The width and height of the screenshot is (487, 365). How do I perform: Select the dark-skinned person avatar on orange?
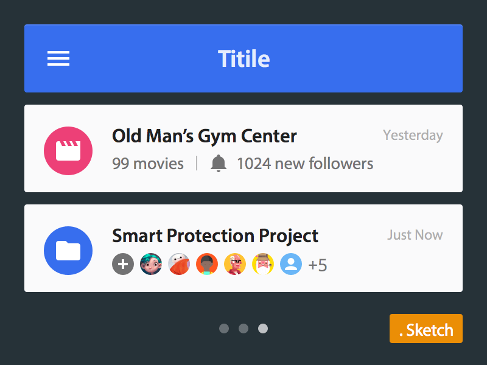pyautogui.click(x=207, y=264)
